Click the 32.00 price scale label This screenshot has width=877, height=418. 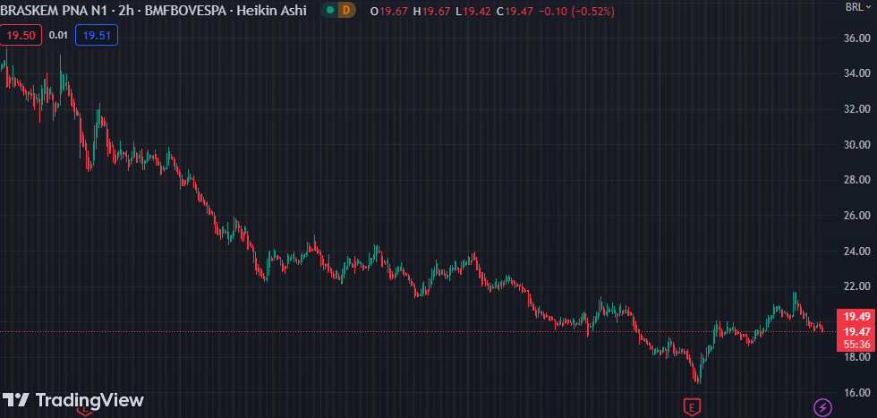point(857,108)
